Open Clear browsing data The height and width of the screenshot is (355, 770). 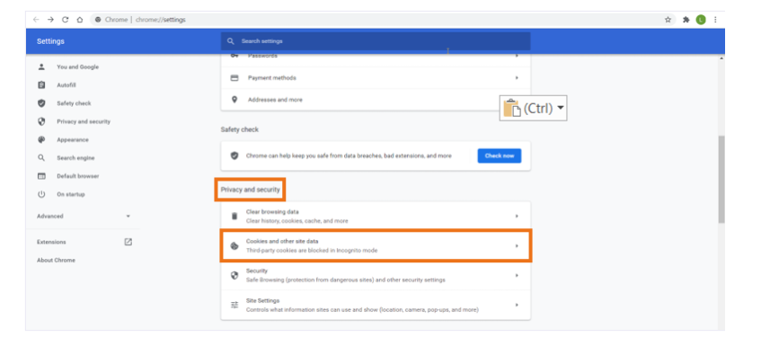click(x=376, y=216)
